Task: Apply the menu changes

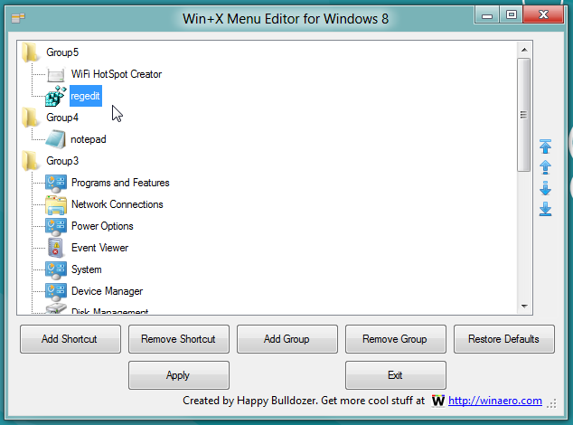Action: 178,375
